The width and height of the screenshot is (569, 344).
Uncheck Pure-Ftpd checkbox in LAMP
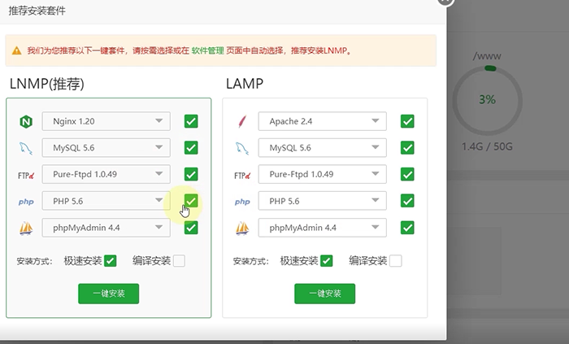(x=407, y=174)
